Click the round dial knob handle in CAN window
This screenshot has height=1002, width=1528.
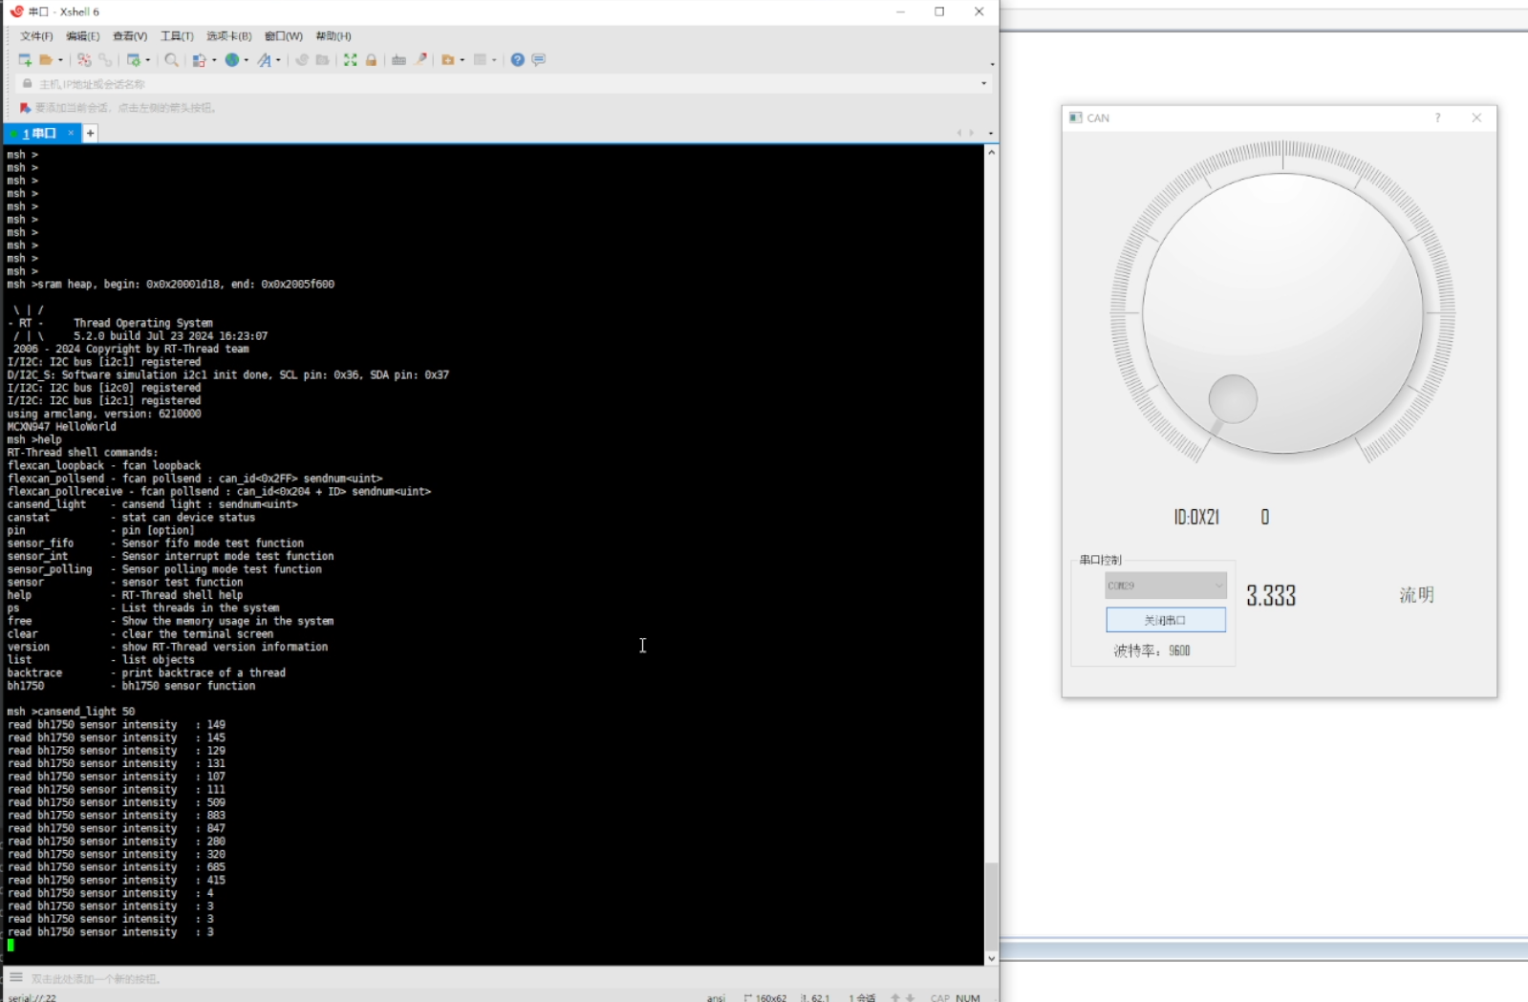click(1233, 398)
